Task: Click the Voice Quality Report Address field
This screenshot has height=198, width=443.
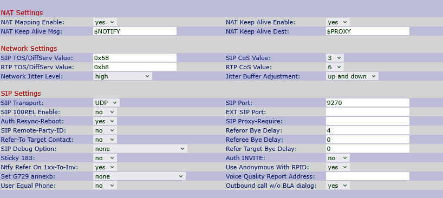Action: click(x=368, y=176)
